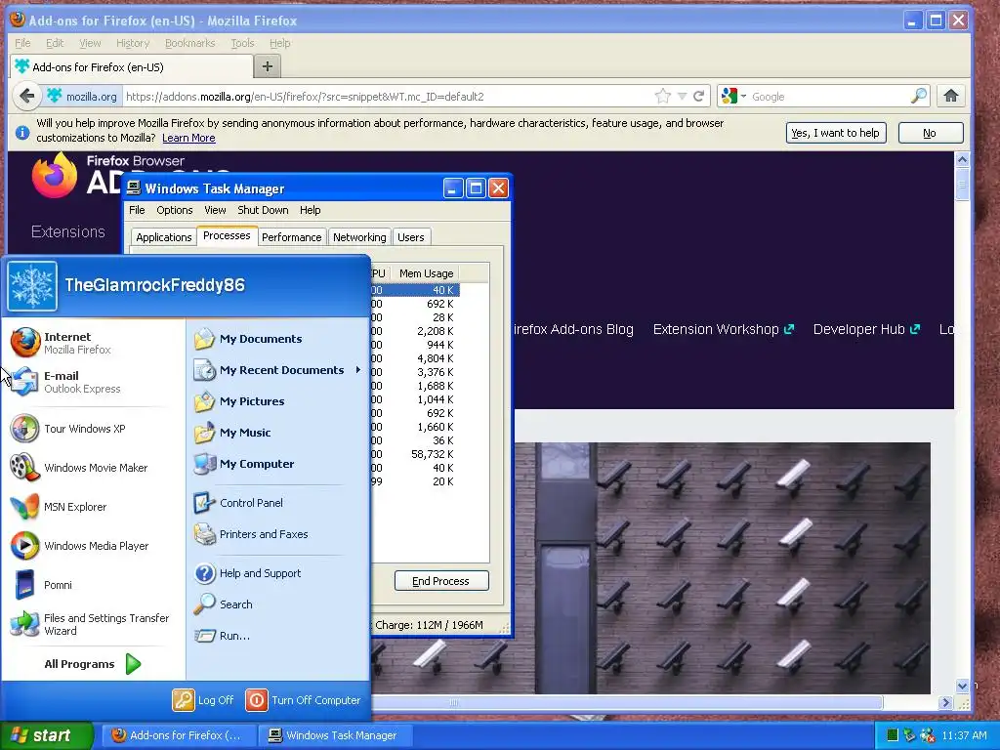This screenshot has width=1000, height=750.
Task: Open Firefox Tools menu
Action: (242, 43)
